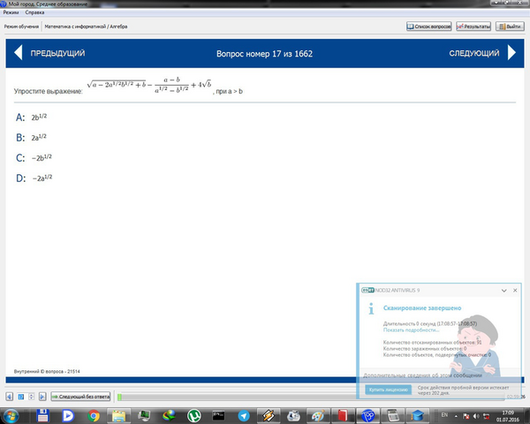Screen dimensions: 530x424
Task: Select answer C: −2b^1/2
Action: [x=34, y=158]
